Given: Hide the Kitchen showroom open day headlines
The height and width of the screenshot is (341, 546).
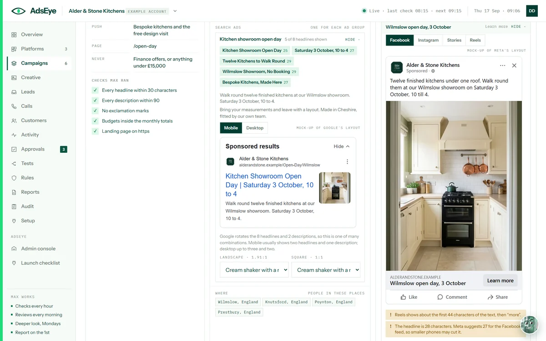Looking at the screenshot, I should [x=352, y=40].
